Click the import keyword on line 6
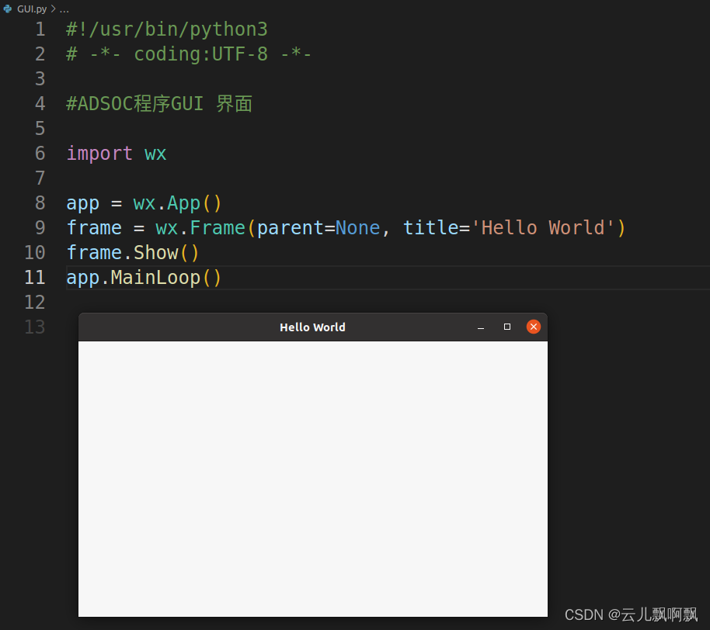The height and width of the screenshot is (630, 710). tap(99, 153)
